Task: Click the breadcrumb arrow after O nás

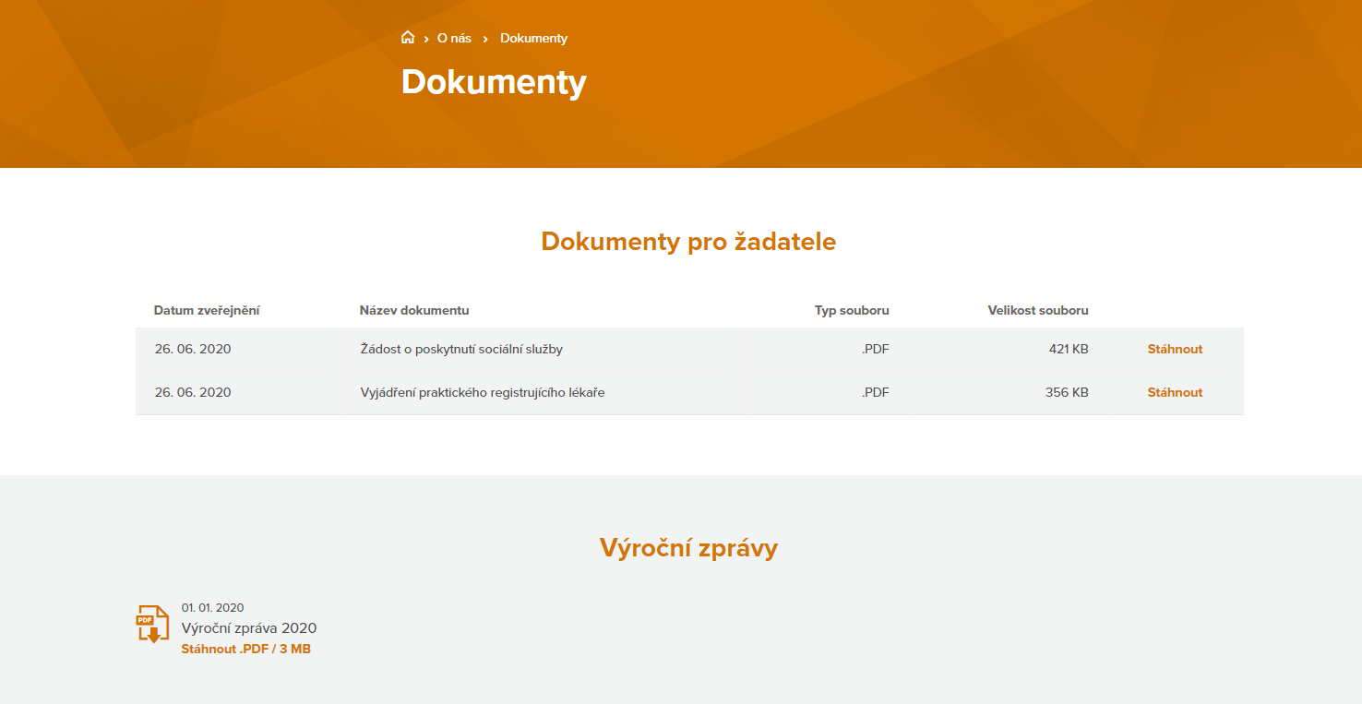Action: coord(485,38)
